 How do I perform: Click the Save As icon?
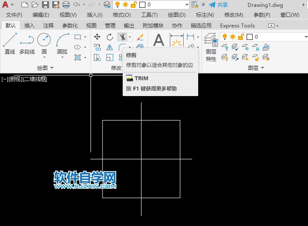[56, 5]
